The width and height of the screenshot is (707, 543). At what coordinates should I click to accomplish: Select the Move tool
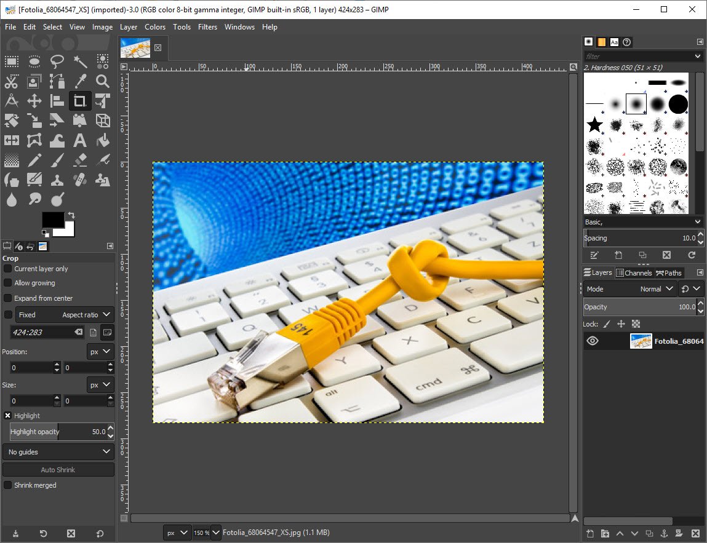tap(34, 101)
